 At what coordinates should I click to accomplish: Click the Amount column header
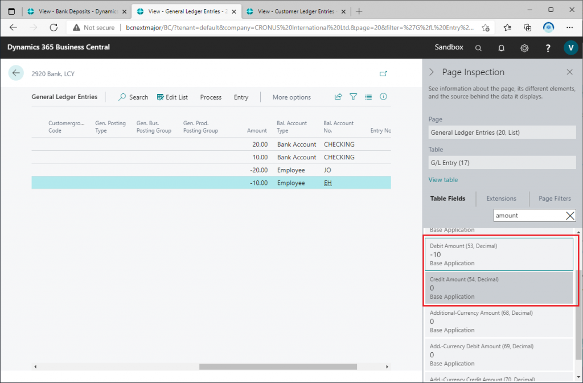257,130
